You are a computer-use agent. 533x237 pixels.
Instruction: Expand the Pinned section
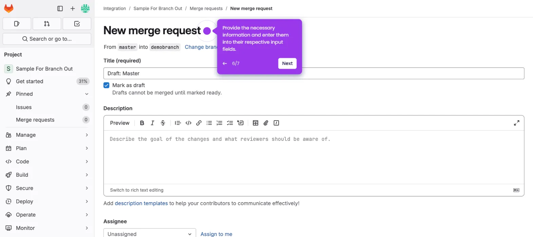[47, 94]
